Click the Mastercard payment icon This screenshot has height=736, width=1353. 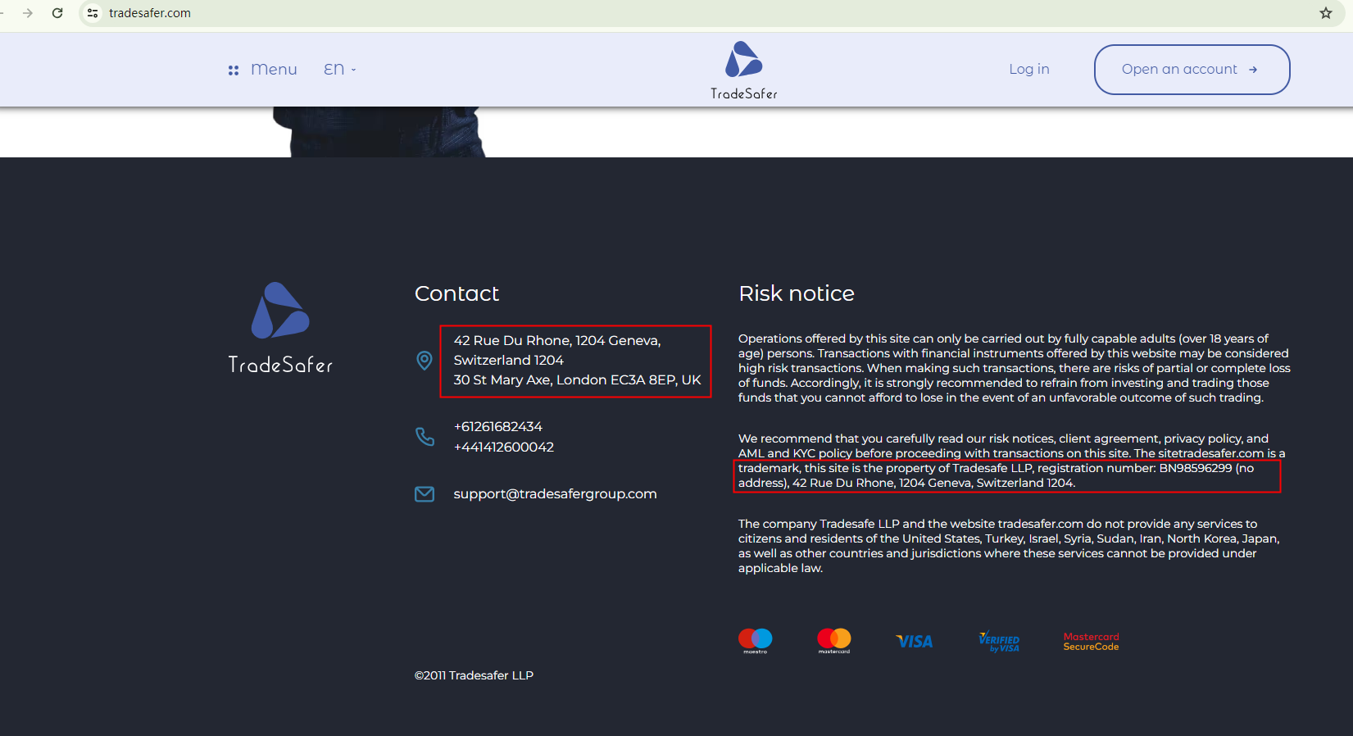[834, 641]
